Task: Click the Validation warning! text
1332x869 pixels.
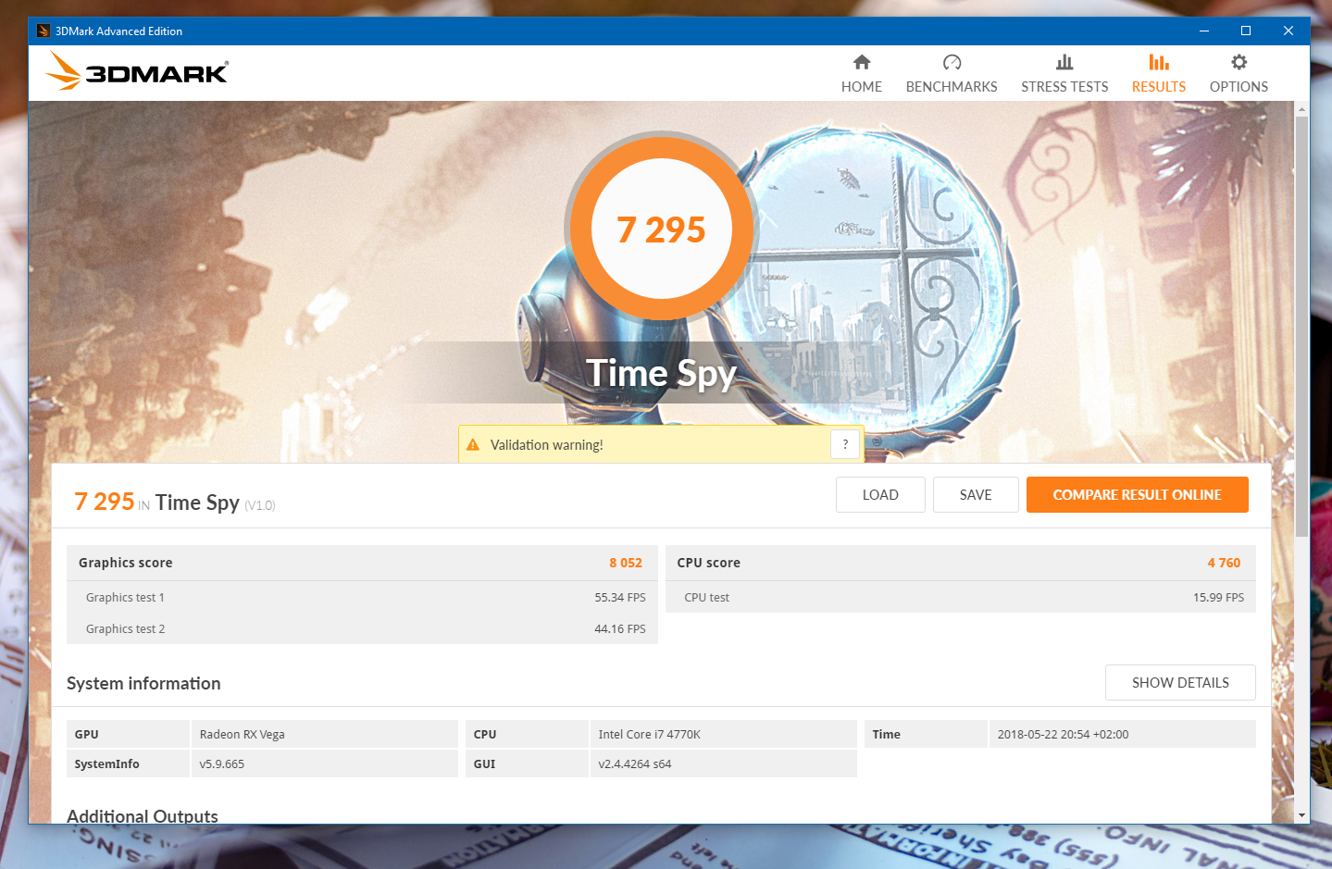Action: click(x=547, y=445)
